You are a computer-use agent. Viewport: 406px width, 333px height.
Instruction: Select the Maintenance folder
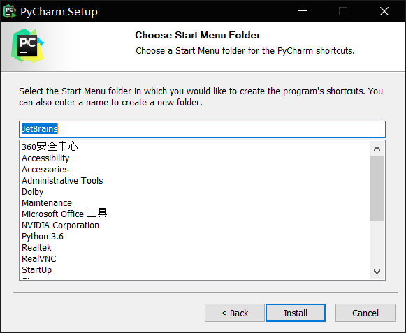pyautogui.click(x=47, y=202)
